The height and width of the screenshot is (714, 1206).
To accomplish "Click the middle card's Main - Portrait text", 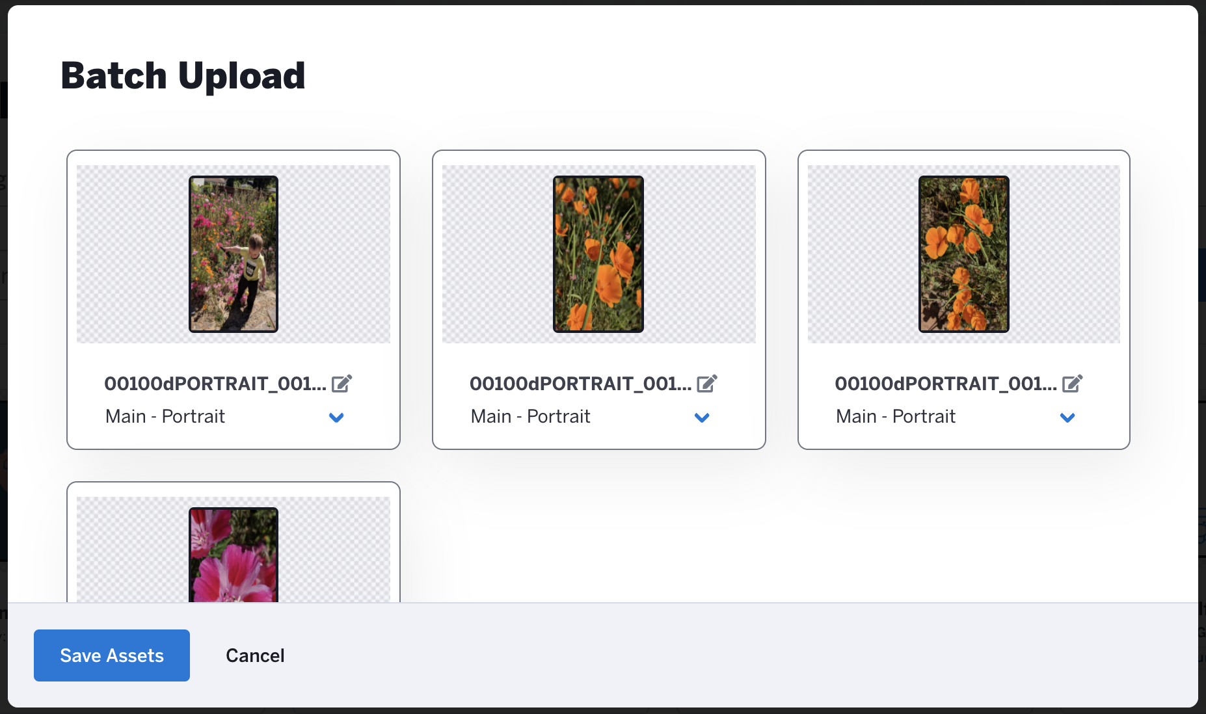I will [x=531, y=416].
